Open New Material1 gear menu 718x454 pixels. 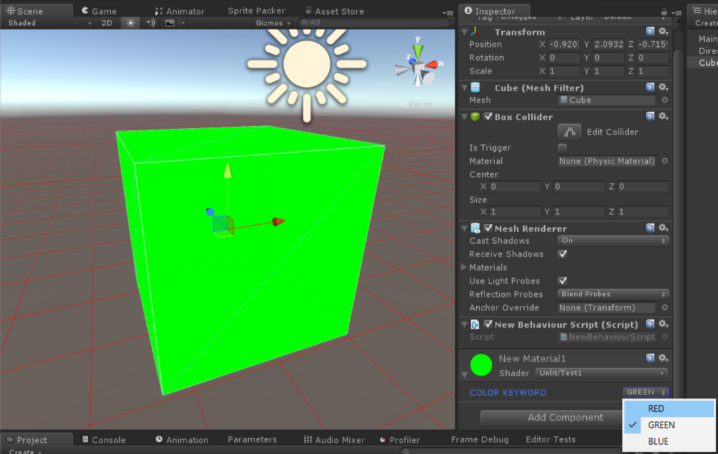(x=663, y=358)
